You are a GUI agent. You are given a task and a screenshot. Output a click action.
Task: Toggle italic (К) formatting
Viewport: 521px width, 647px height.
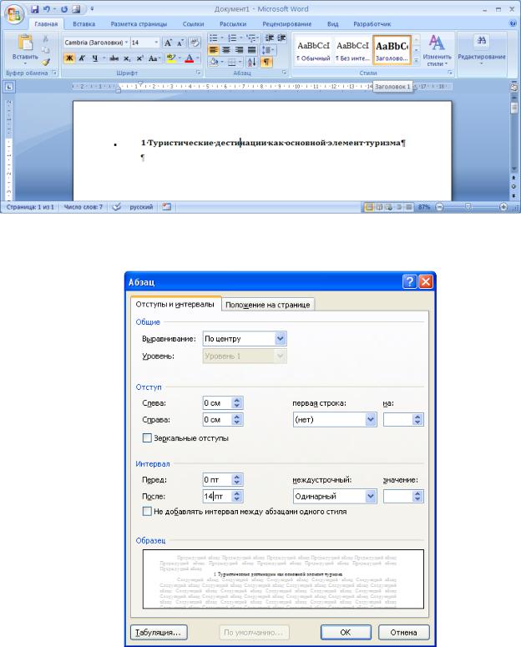tap(82, 58)
